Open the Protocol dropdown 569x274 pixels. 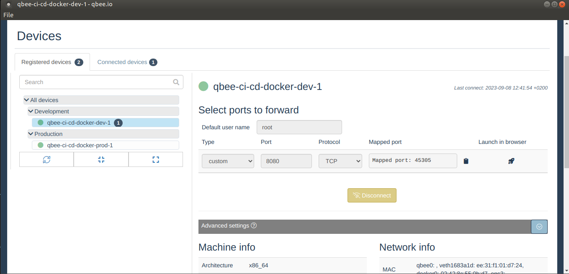coord(340,161)
